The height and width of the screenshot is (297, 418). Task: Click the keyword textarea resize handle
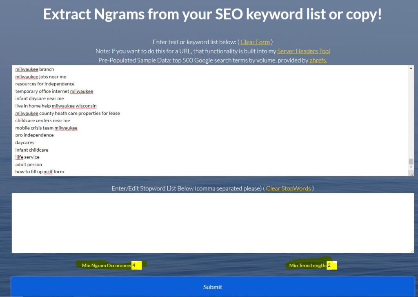click(411, 174)
